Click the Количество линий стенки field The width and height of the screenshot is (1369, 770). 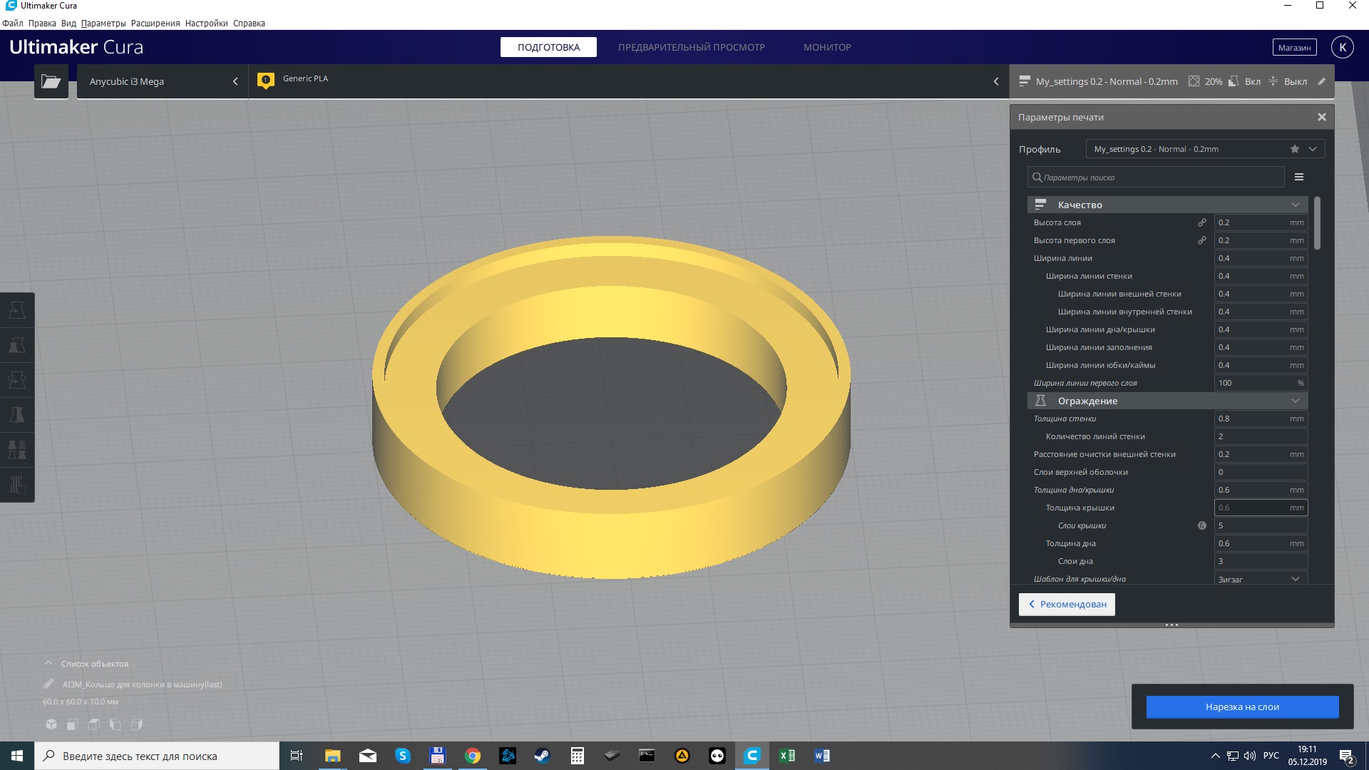[x=1261, y=436]
